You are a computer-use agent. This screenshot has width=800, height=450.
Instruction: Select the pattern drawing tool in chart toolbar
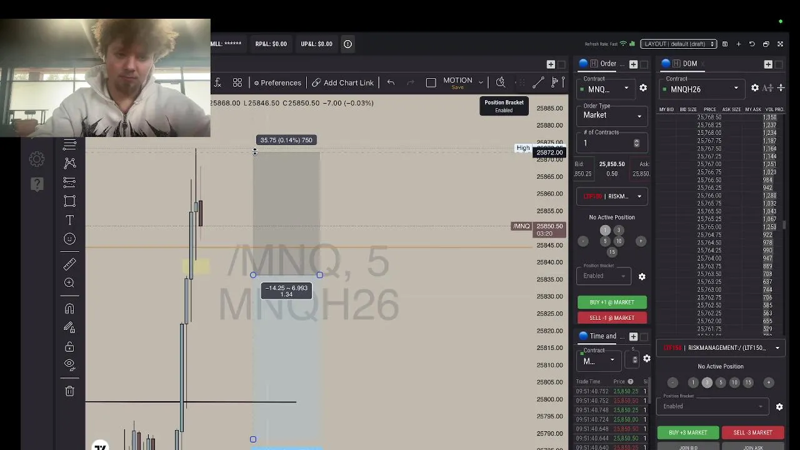[69, 162]
